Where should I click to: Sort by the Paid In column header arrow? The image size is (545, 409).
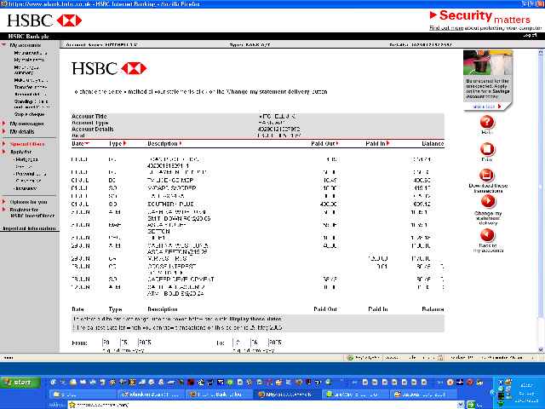click(x=387, y=143)
